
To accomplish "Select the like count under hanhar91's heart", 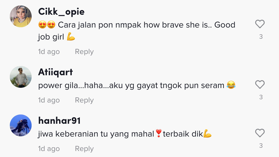I will (261, 146).
